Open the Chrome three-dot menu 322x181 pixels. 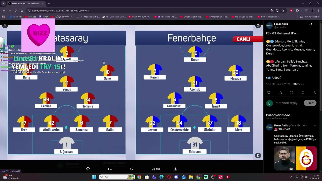tap(318, 11)
